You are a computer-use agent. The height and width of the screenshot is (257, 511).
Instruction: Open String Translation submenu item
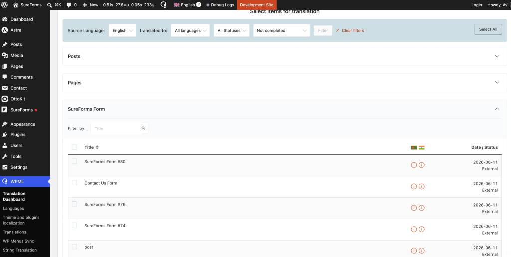coord(20,250)
